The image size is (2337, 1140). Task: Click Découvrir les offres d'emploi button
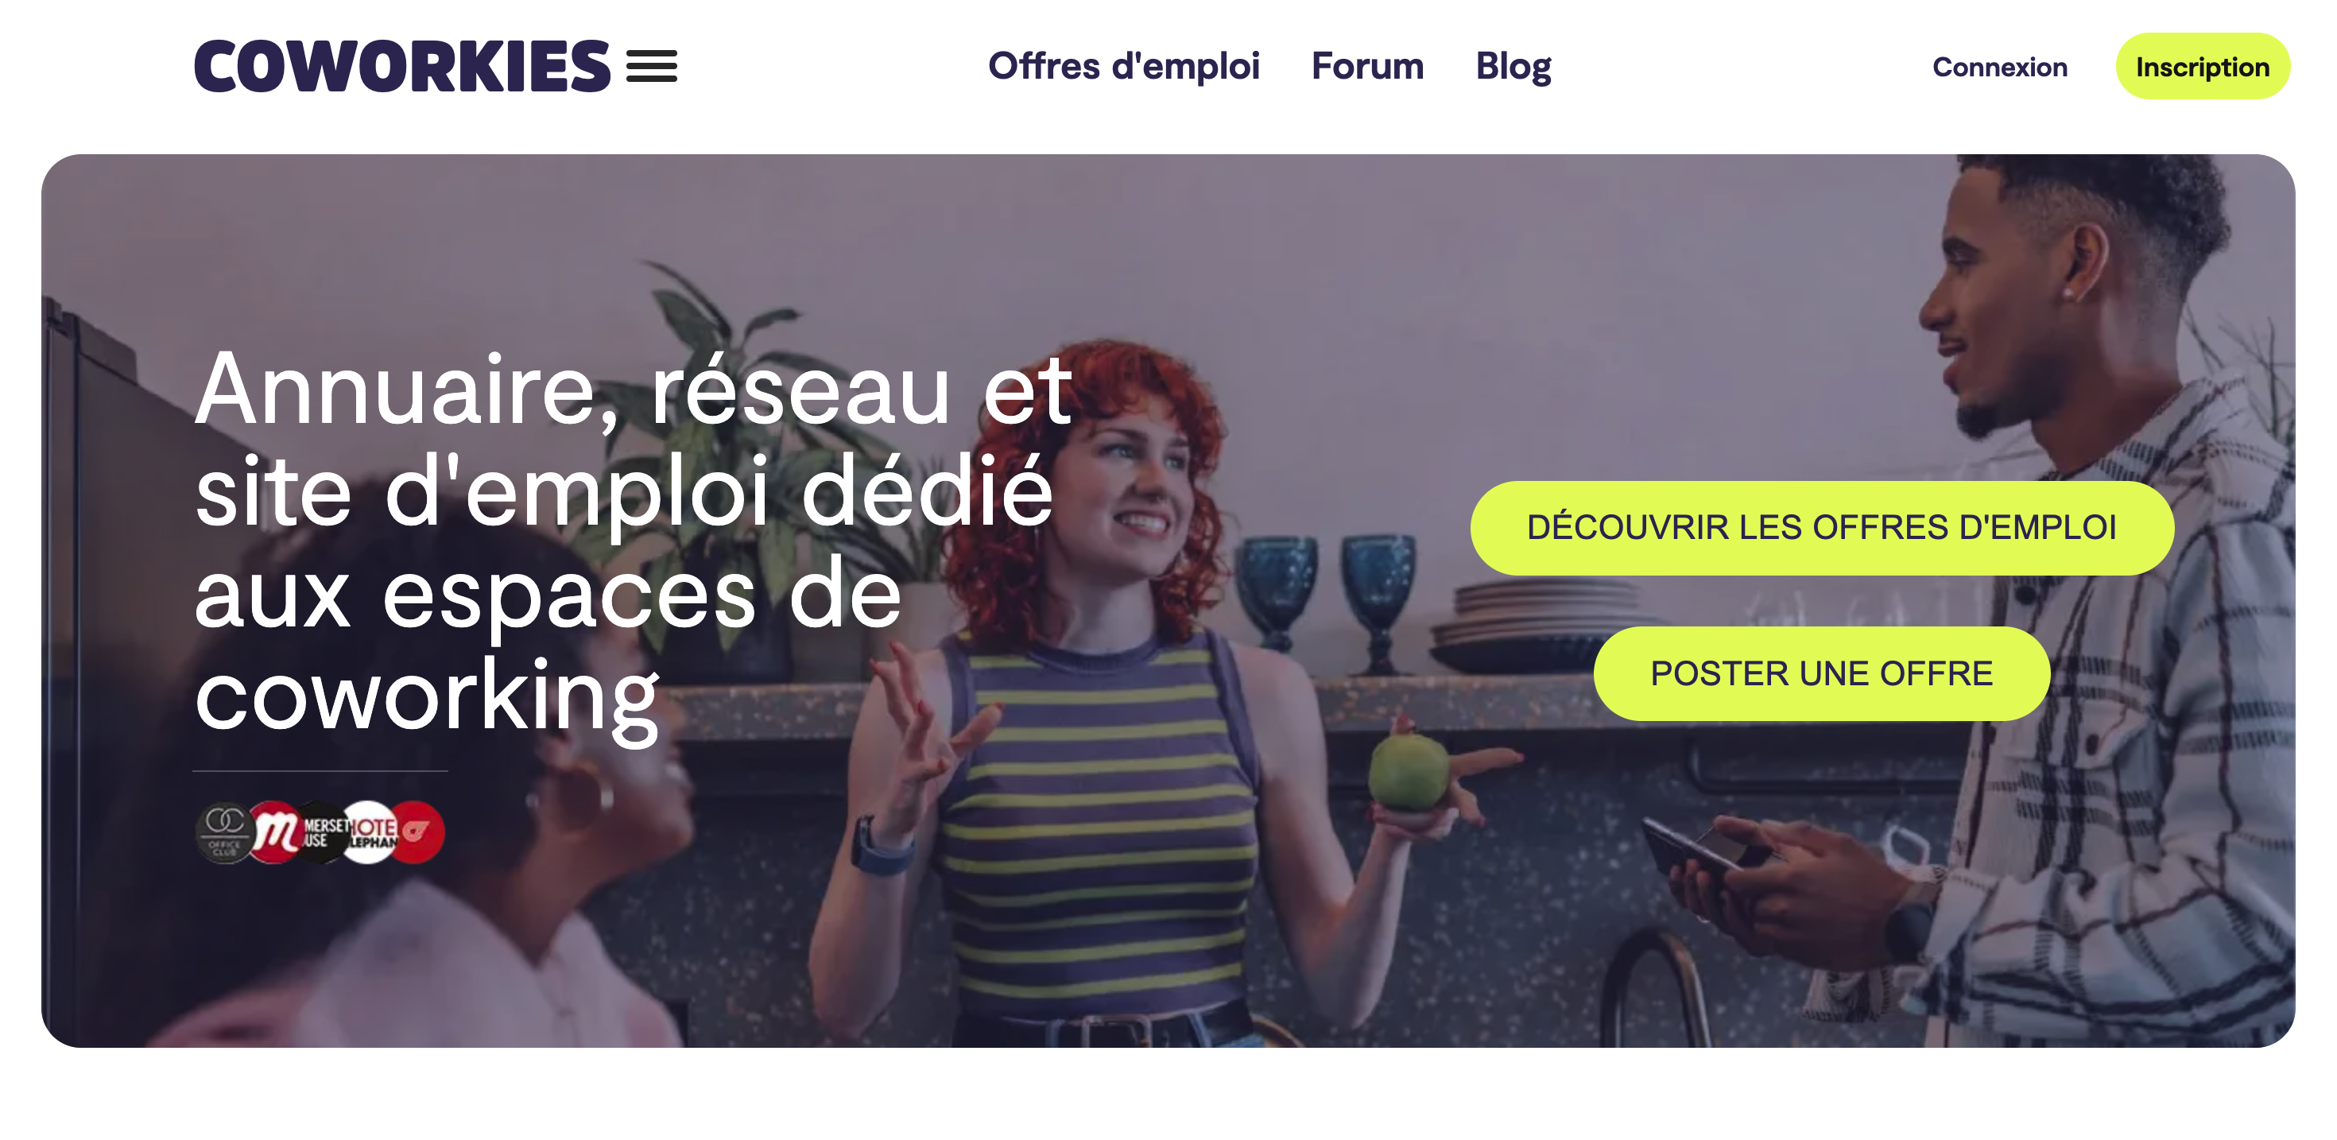pos(1822,527)
